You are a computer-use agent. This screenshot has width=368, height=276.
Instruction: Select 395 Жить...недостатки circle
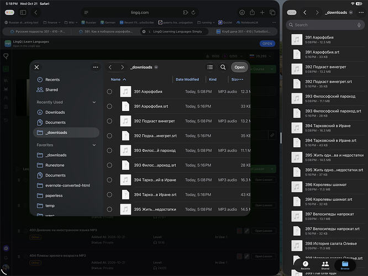[x=109, y=209]
